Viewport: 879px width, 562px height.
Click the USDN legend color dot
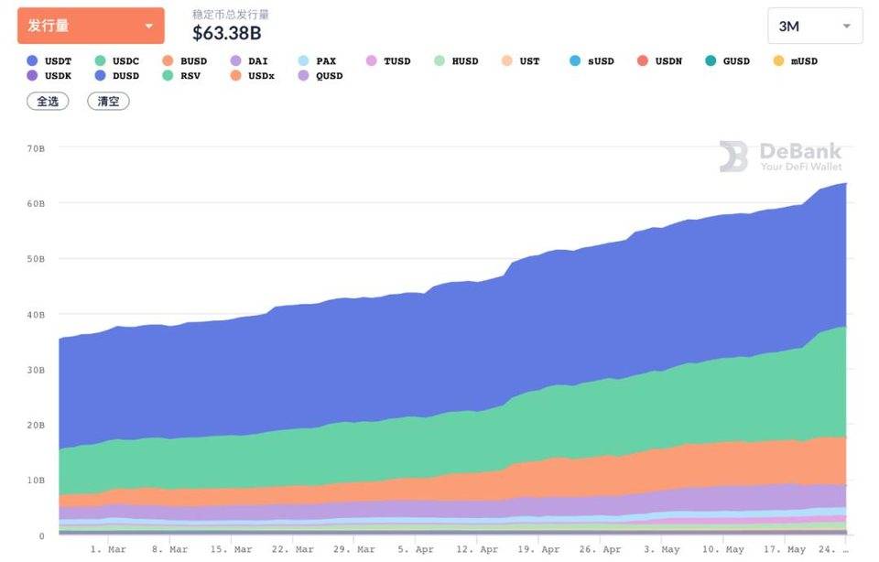[x=642, y=61]
